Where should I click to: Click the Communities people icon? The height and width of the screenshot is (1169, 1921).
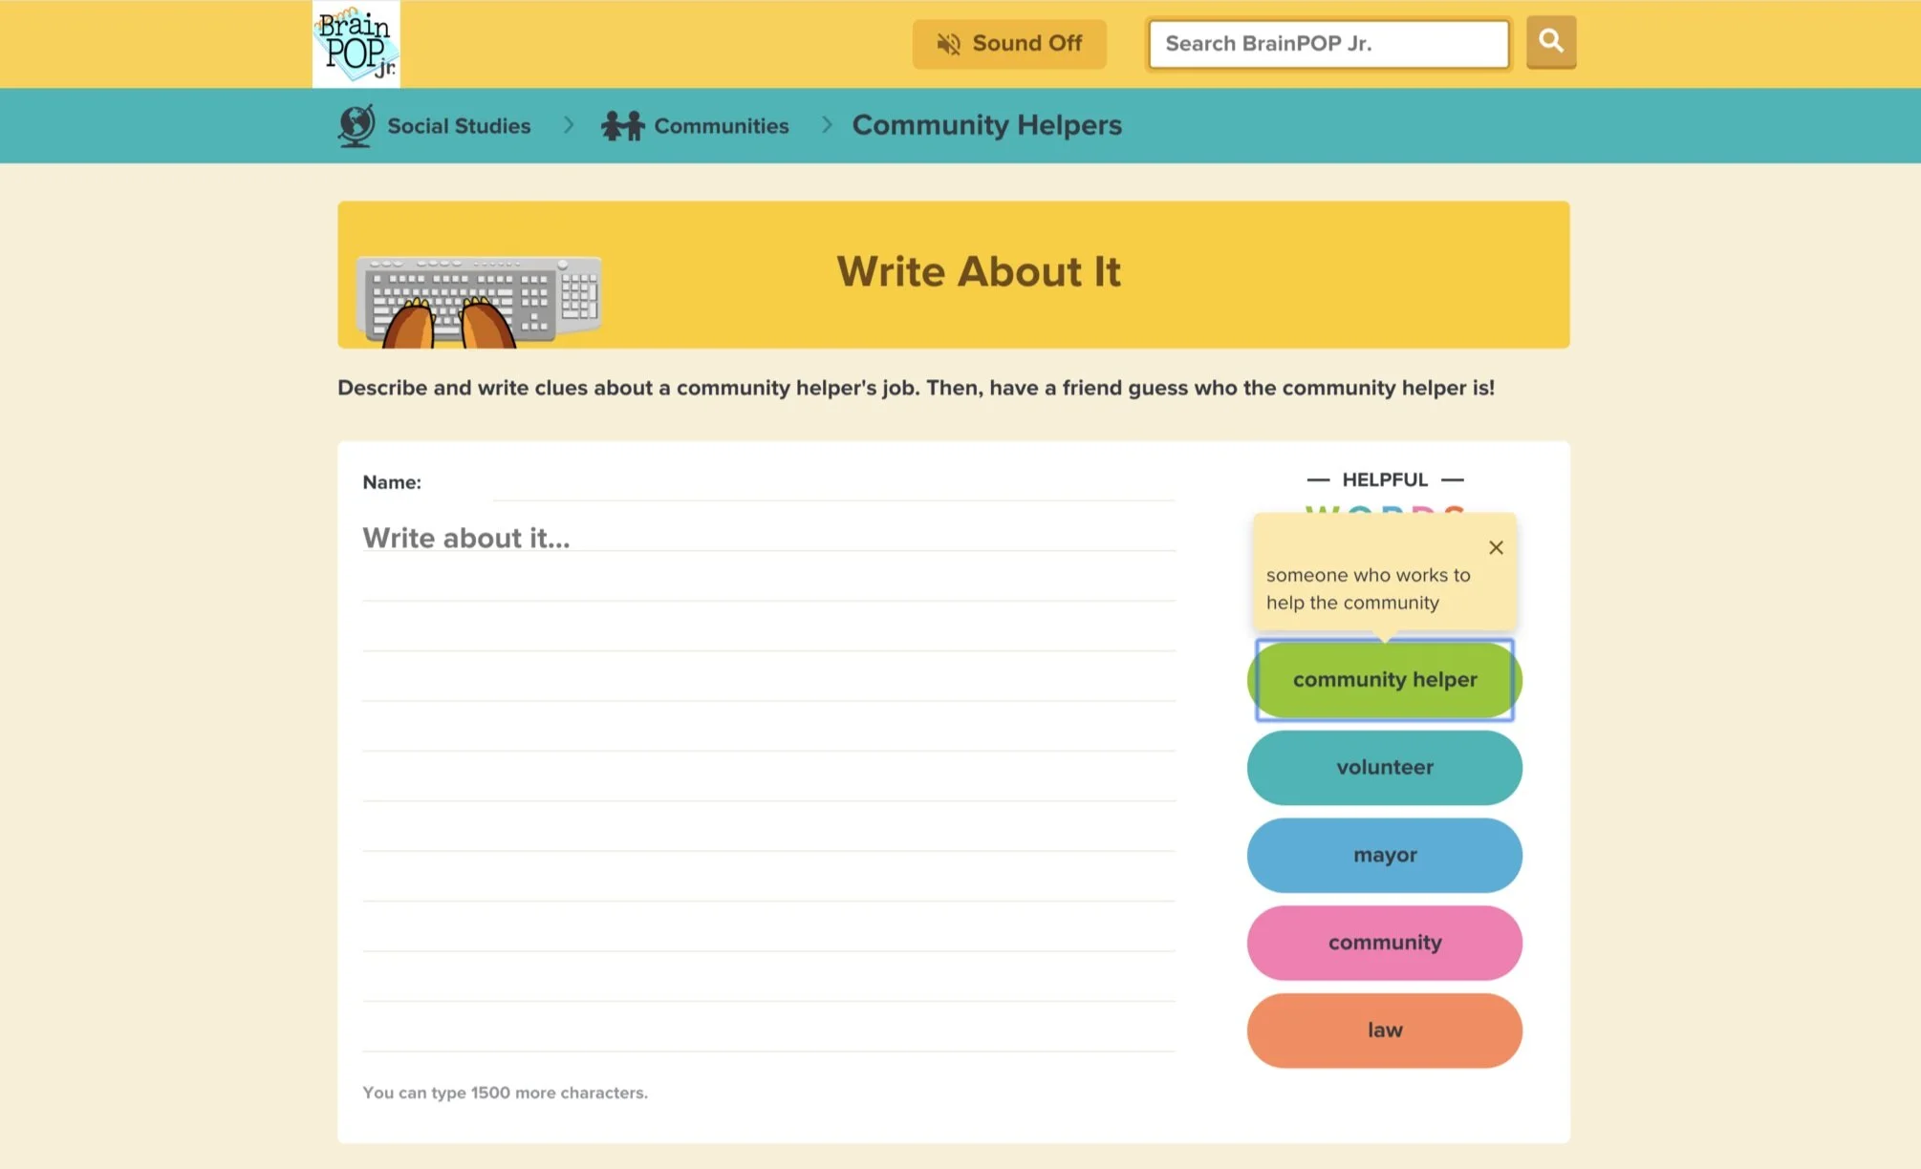tap(622, 126)
